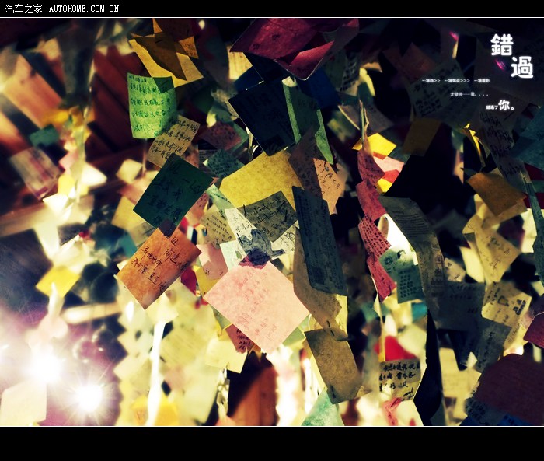Click the large white 錯 character
544x461 pixels.
tap(502, 45)
